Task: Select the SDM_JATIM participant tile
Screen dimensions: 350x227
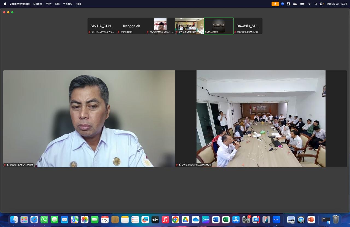Action: [218, 26]
